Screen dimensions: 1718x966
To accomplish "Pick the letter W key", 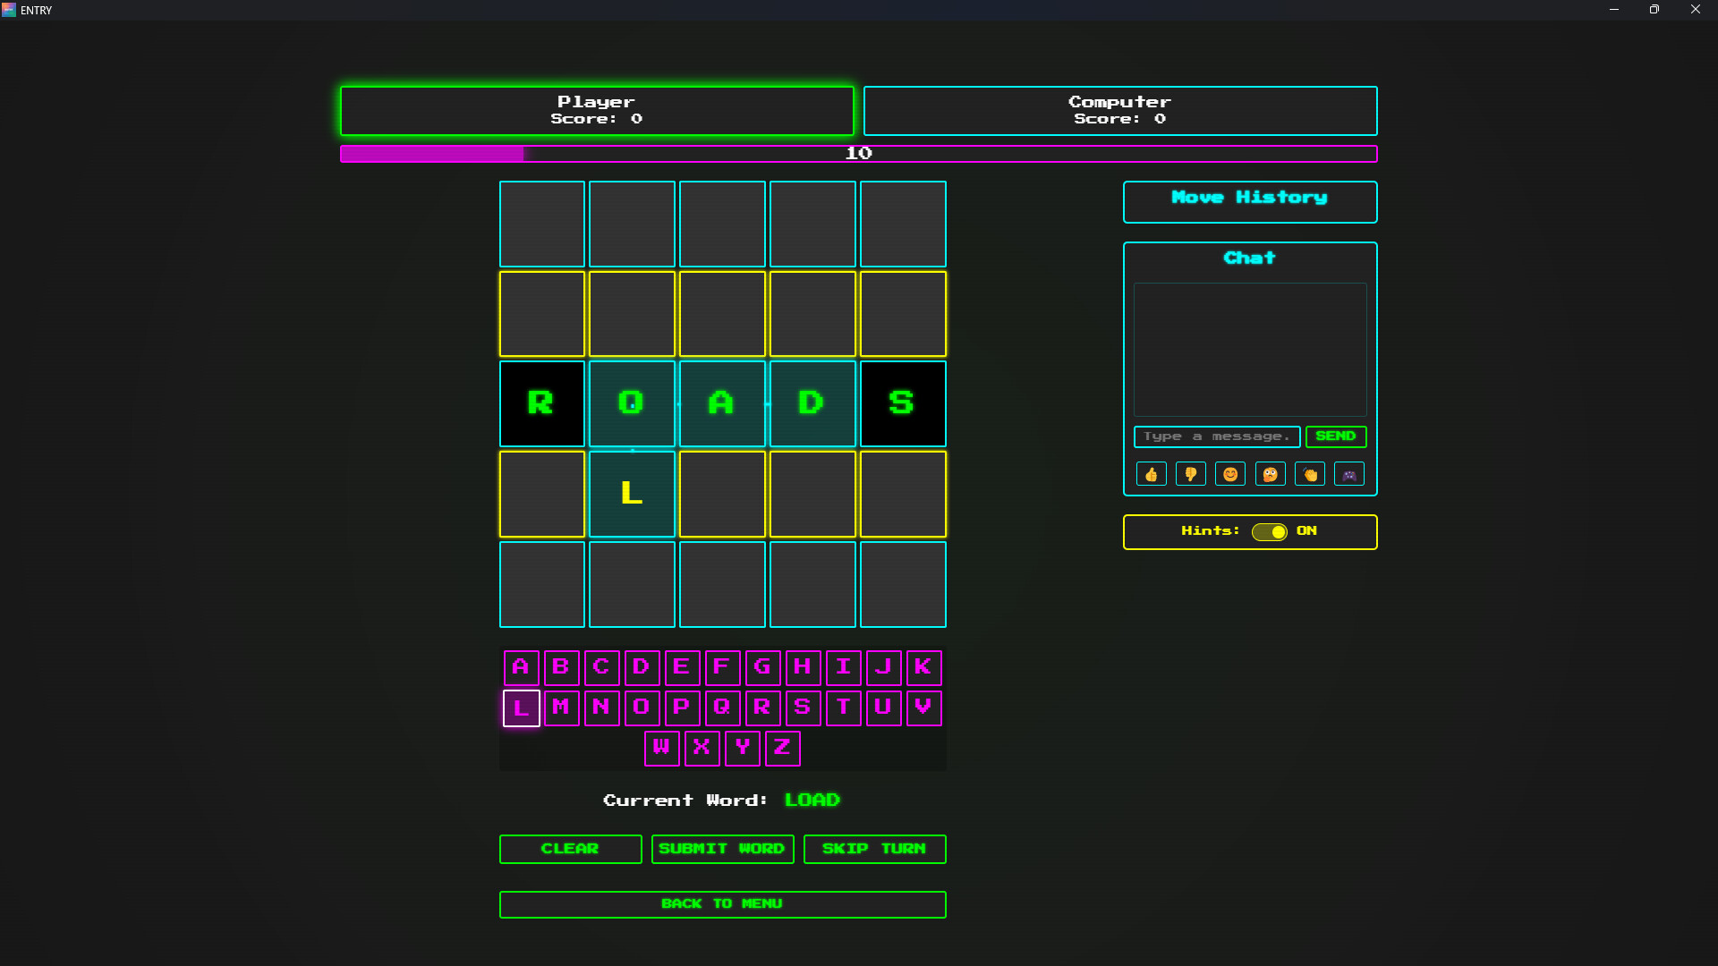I will coord(662,749).
